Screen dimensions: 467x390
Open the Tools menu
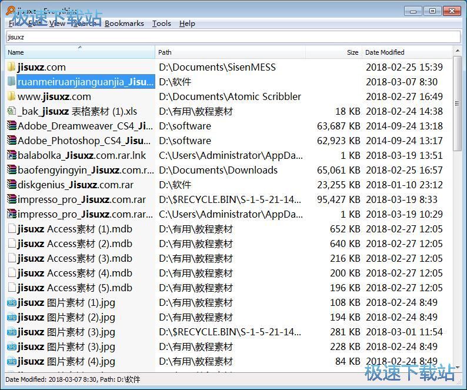coord(161,24)
